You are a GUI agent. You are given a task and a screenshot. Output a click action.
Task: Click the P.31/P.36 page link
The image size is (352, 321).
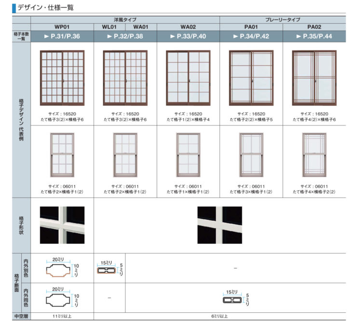62,36
